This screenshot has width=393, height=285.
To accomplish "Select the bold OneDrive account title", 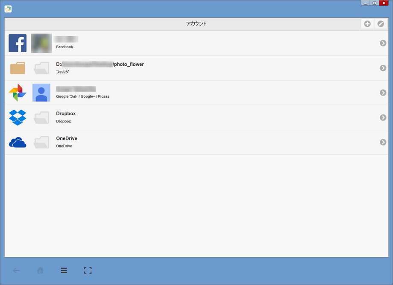I will coord(66,138).
